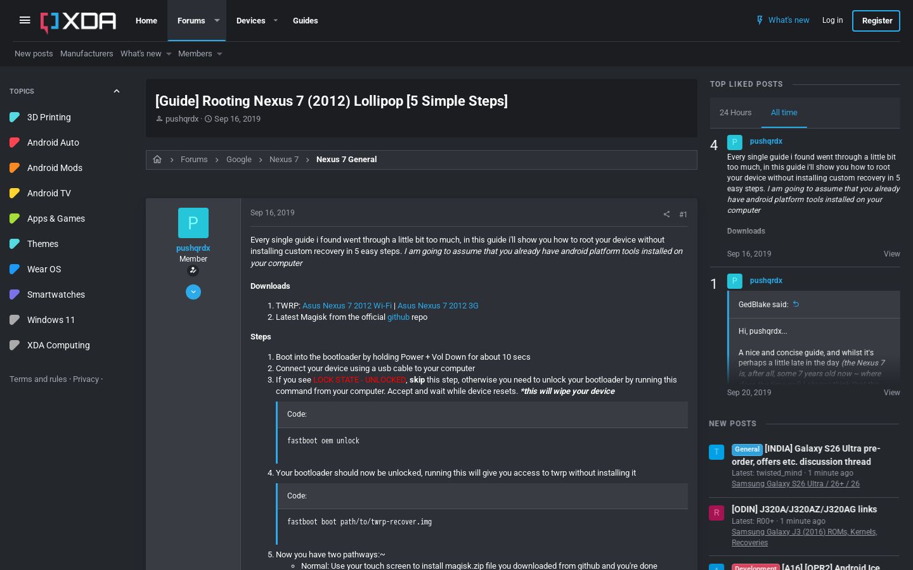This screenshot has width=913, height=570.
Task: Click the Android Mods topic tag icon
Action: 15,168
